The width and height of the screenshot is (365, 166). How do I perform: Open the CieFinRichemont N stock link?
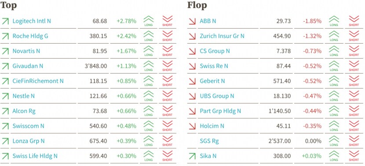click(x=38, y=81)
